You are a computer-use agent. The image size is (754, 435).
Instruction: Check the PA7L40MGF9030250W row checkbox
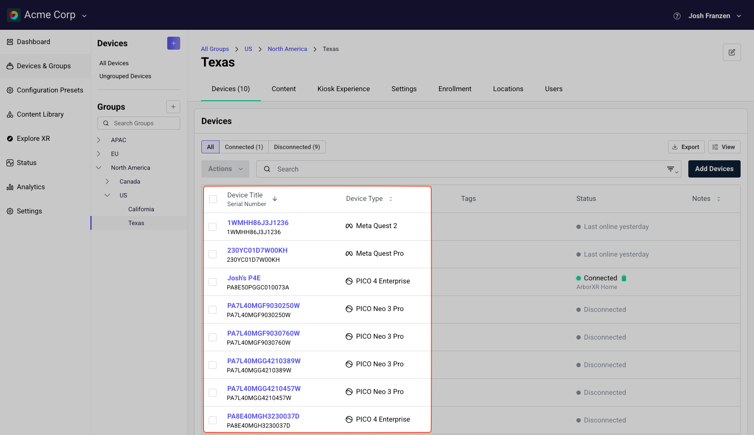213,310
